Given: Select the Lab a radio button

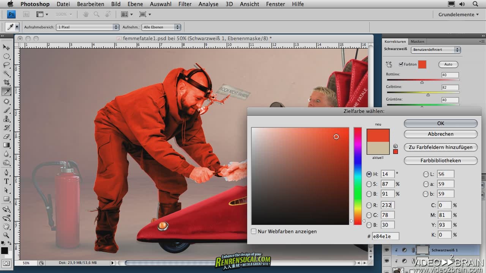Looking at the screenshot, I should (x=426, y=184).
